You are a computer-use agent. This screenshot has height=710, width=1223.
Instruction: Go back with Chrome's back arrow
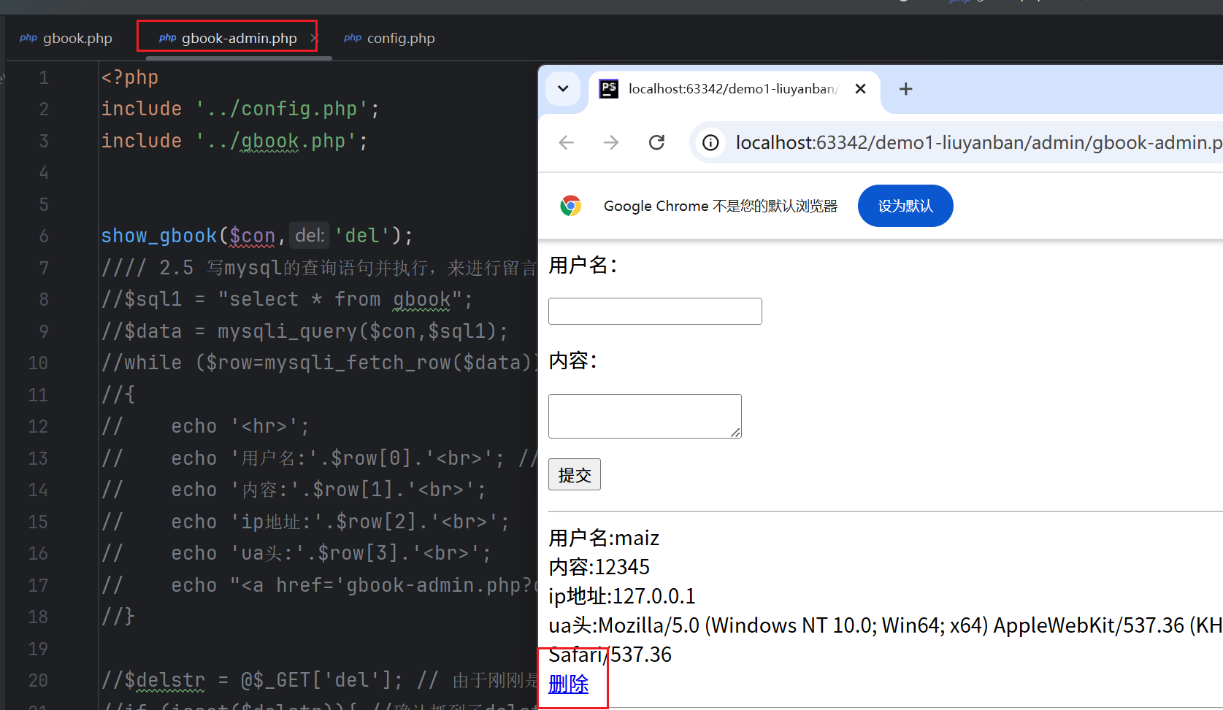click(567, 142)
